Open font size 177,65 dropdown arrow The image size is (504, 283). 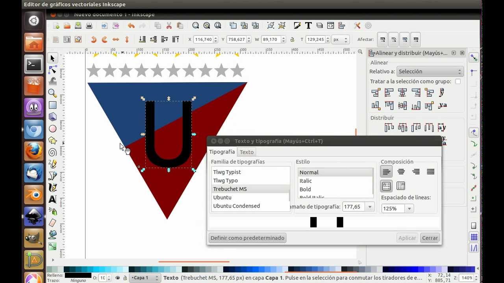(370, 207)
